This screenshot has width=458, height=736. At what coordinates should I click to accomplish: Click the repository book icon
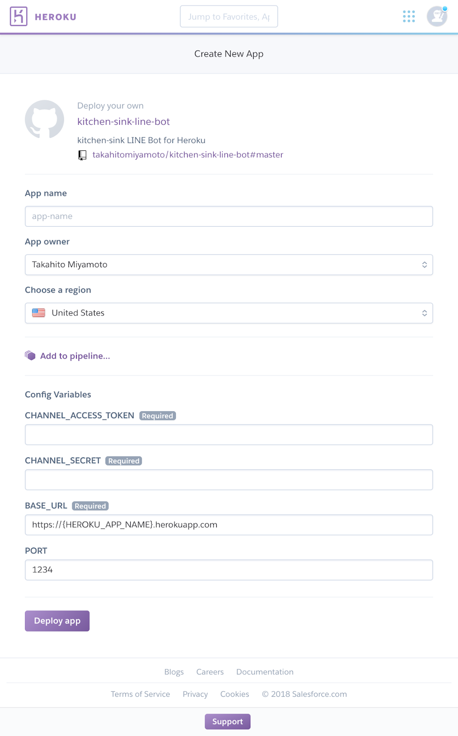(82, 155)
